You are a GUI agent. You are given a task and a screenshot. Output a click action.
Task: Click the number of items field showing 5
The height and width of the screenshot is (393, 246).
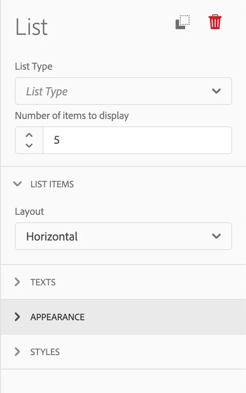point(137,140)
